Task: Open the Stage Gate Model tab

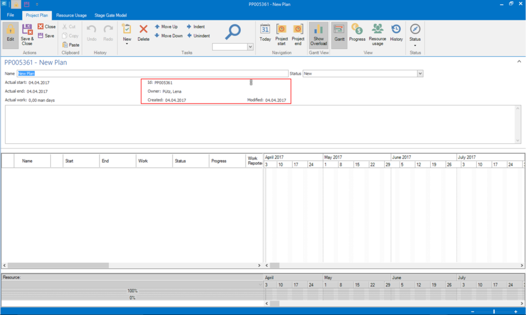Action: click(x=110, y=15)
